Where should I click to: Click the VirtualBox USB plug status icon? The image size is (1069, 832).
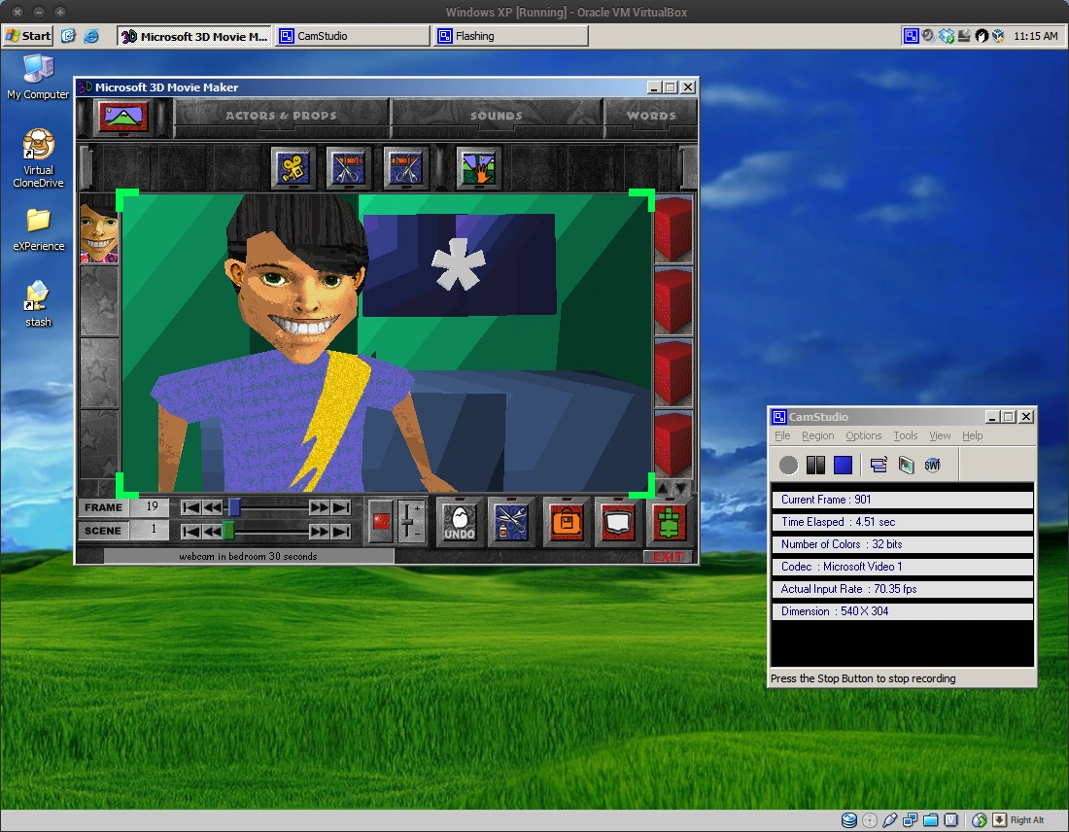tap(889, 819)
